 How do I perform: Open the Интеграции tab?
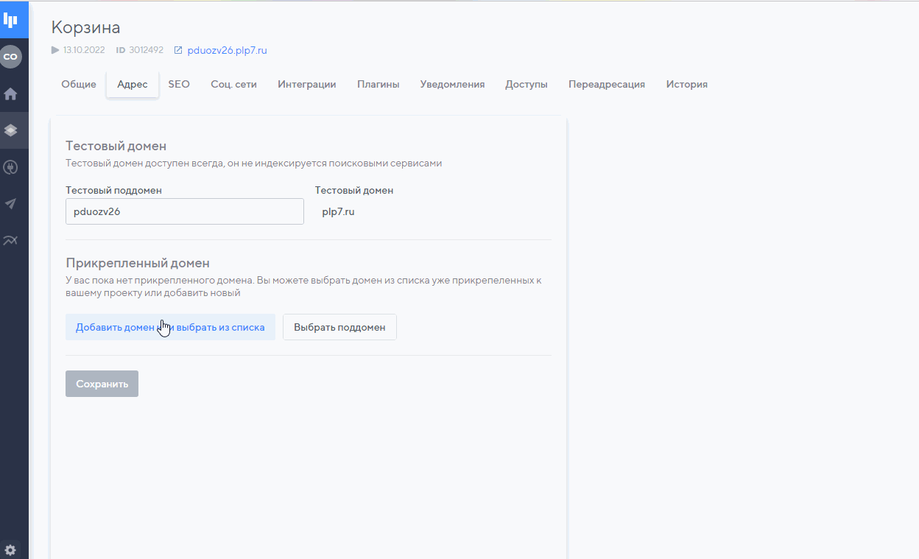[x=306, y=85]
